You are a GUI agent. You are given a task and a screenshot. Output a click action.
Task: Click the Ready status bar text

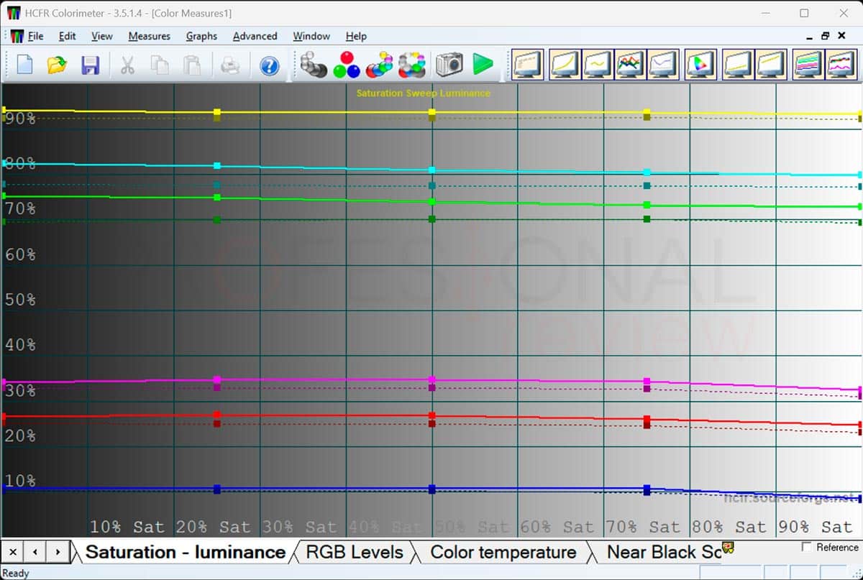(x=16, y=573)
